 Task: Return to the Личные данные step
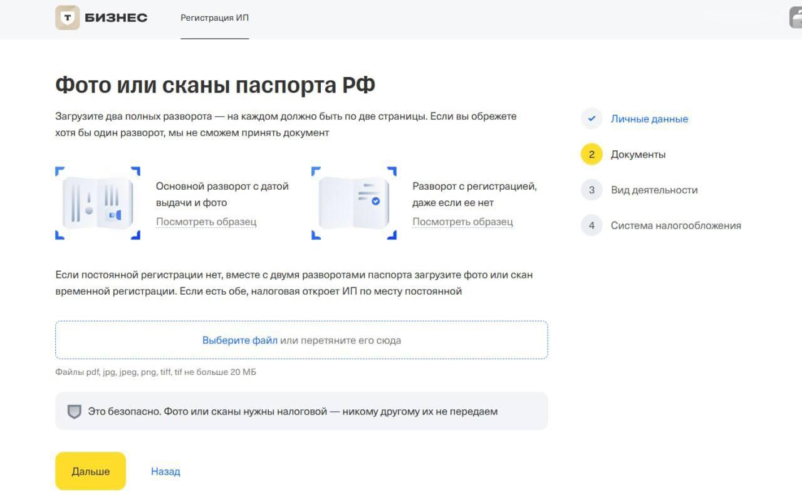tap(649, 119)
